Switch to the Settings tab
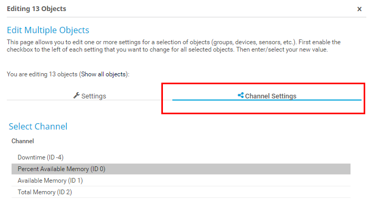This screenshot has height=209, width=371. click(x=90, y=96)
